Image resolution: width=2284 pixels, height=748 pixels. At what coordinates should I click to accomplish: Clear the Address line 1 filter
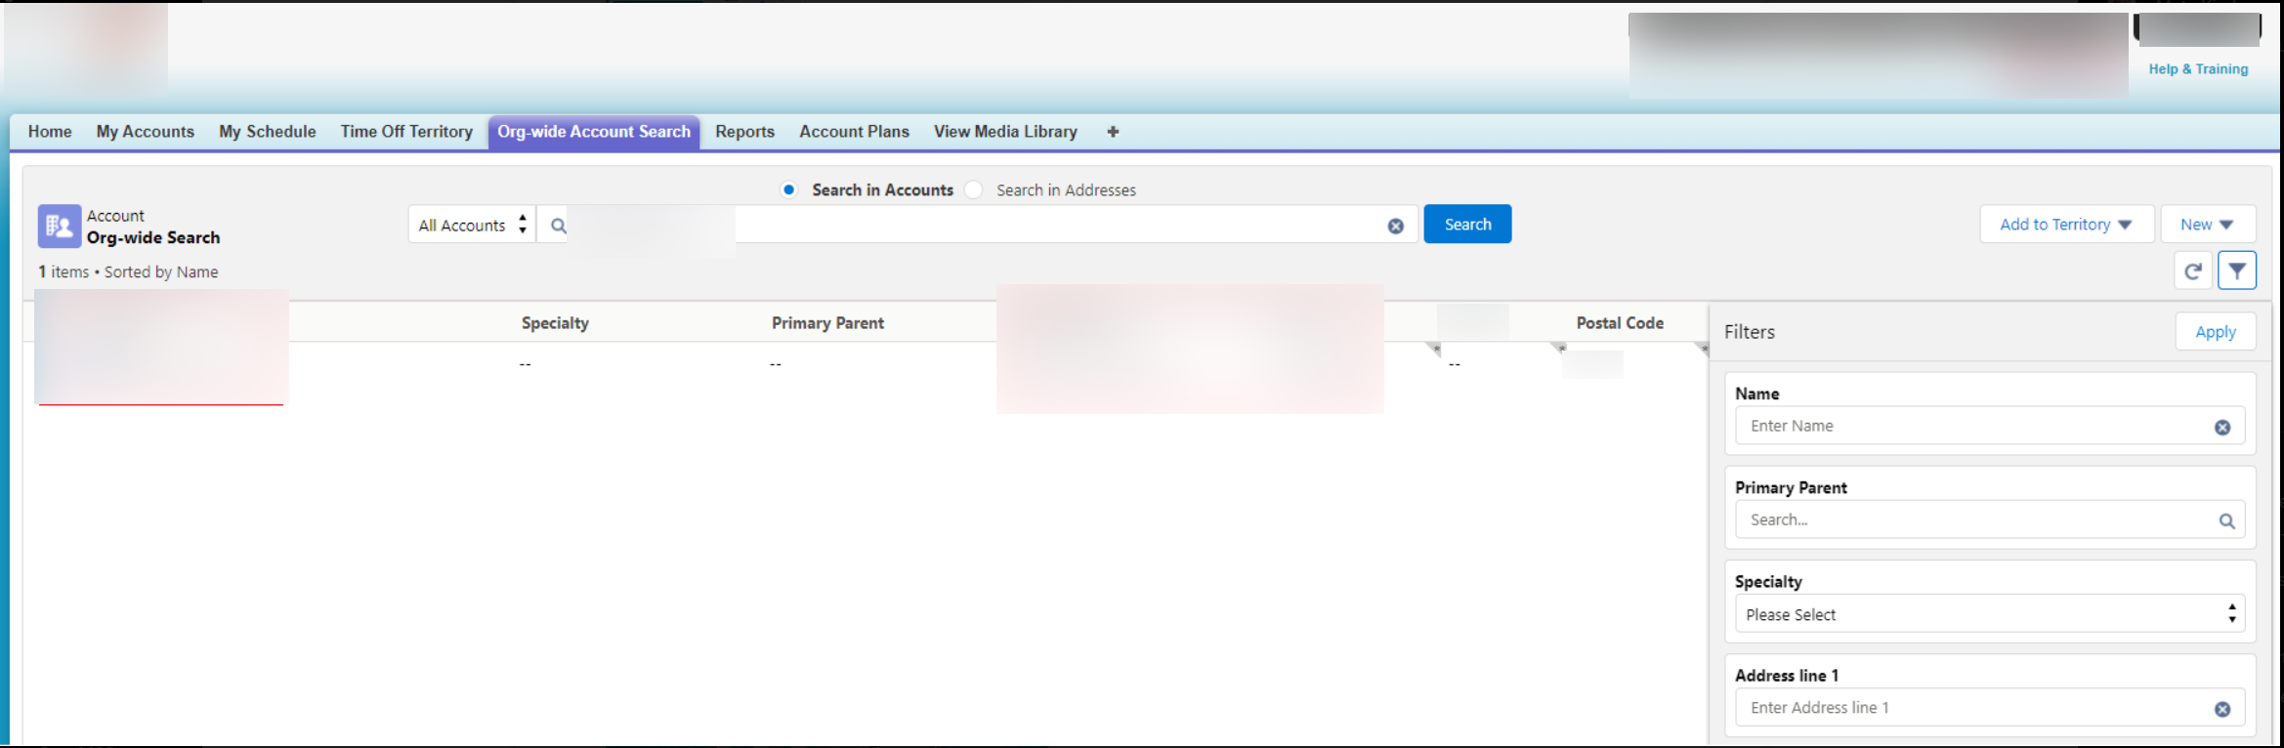point(2221,710)
